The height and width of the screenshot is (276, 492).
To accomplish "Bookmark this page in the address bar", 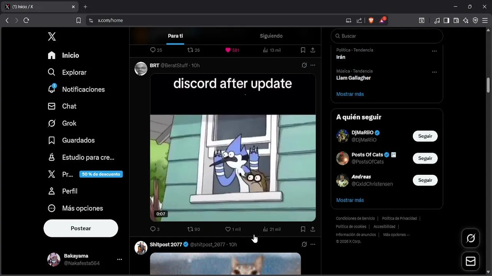I will click(x=78, y=20).
